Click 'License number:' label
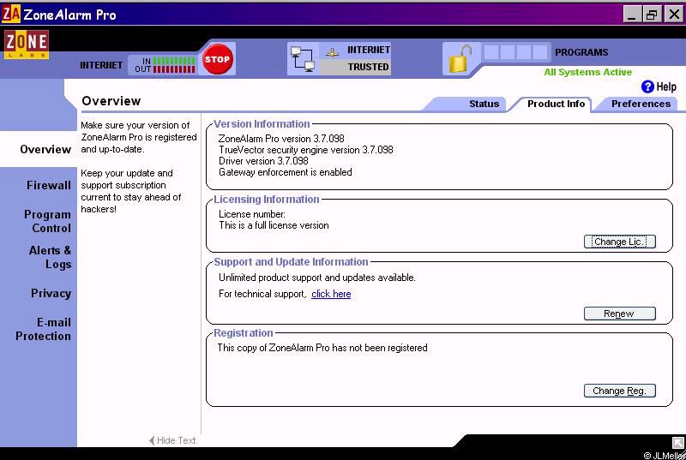 [252, 214]
